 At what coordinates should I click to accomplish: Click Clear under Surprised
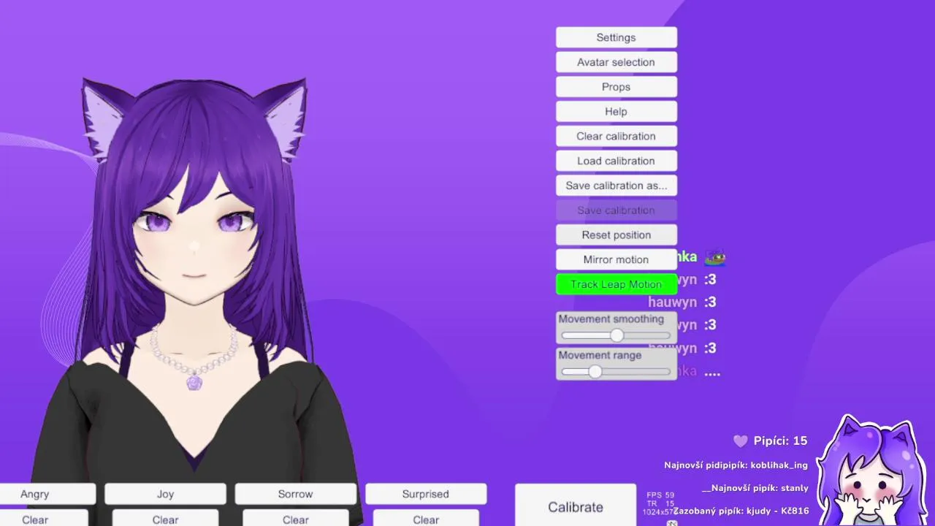[425, 518]
